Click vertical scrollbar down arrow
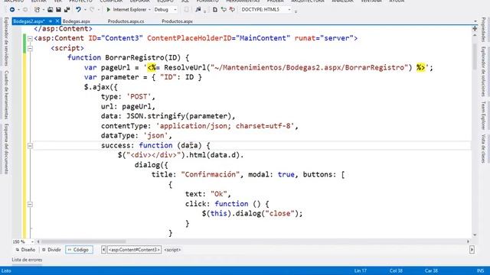Image resolution: width=490 pixels, height=275 pixels. pos(475,235)
